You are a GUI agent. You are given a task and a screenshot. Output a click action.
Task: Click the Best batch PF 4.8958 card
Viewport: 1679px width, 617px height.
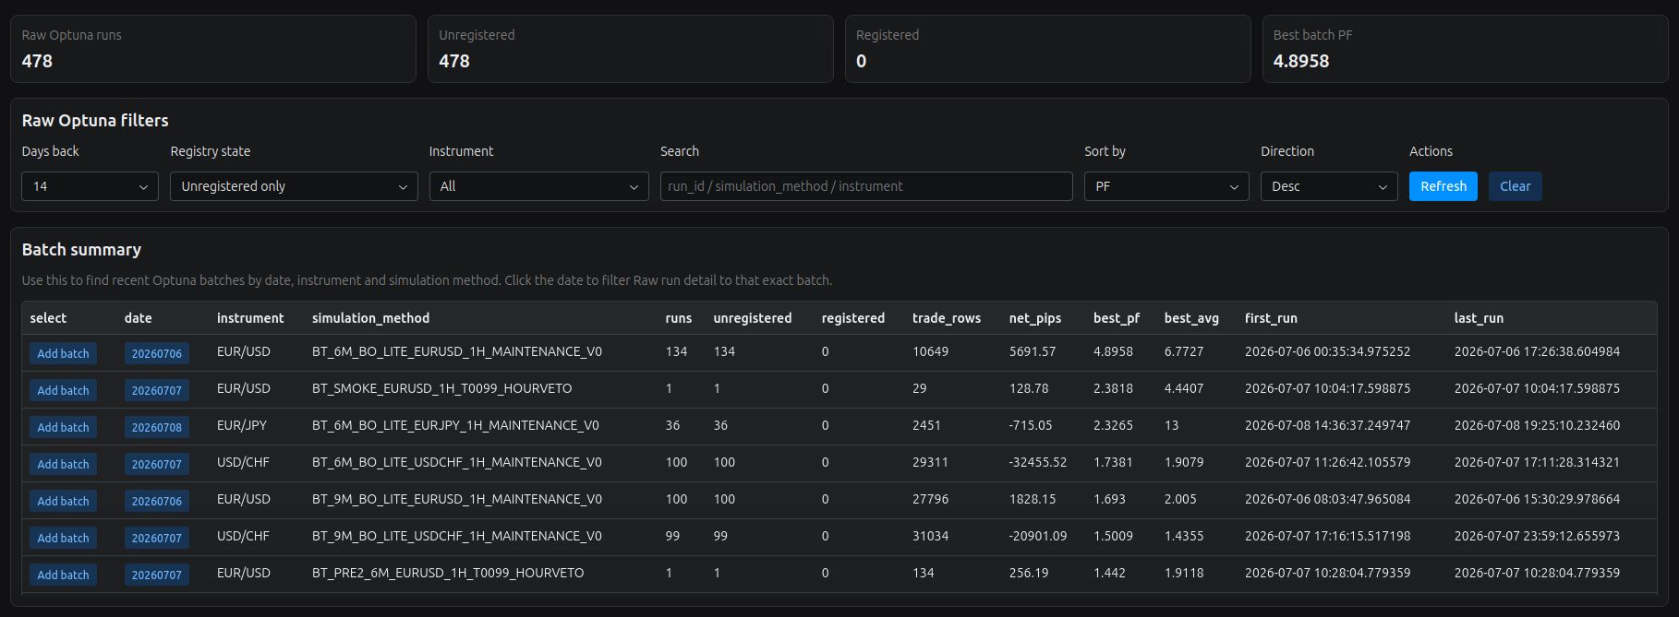pyautogui.click(x=1465, y=49)
